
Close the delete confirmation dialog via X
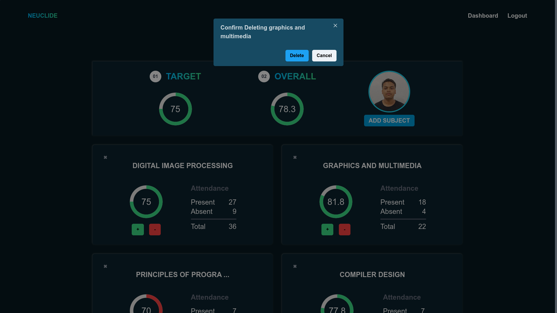point(335,26)
